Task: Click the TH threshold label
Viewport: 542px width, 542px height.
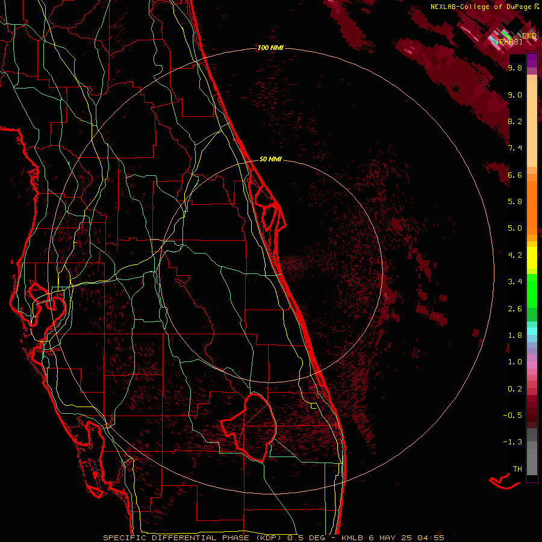Action: [x=517, y=469]
